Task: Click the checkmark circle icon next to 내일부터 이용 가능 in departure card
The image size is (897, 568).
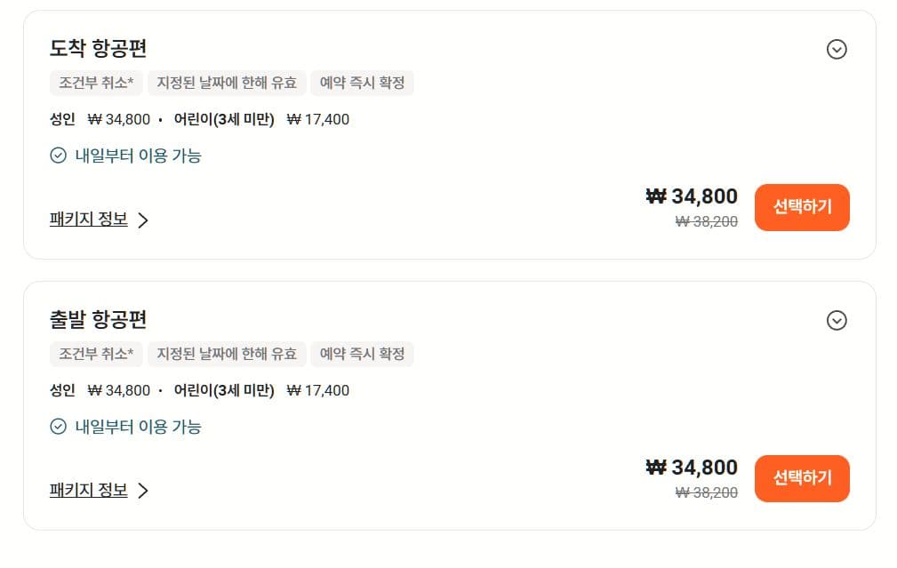Action: coord(55,427)
